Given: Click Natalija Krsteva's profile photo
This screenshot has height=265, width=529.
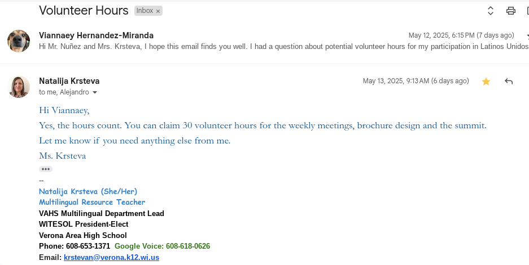Looking at the screenshot, I should click(19, 86).
